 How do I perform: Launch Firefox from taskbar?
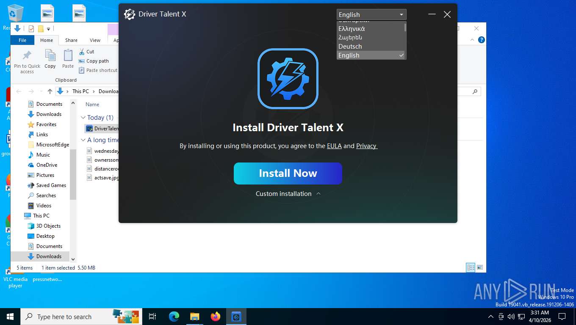tap(216, 317)
